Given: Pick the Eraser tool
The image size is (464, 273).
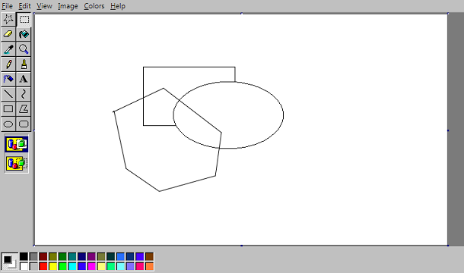Looking at the screenshot, I should coord(8,34).
